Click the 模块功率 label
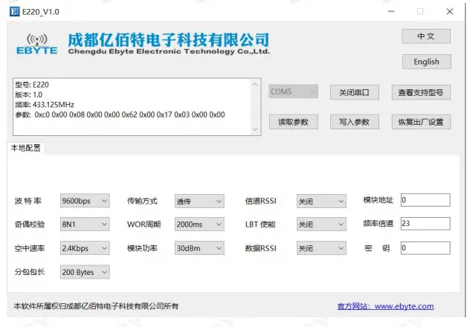This screenshot has height=327, width=473. click(142, 248)
